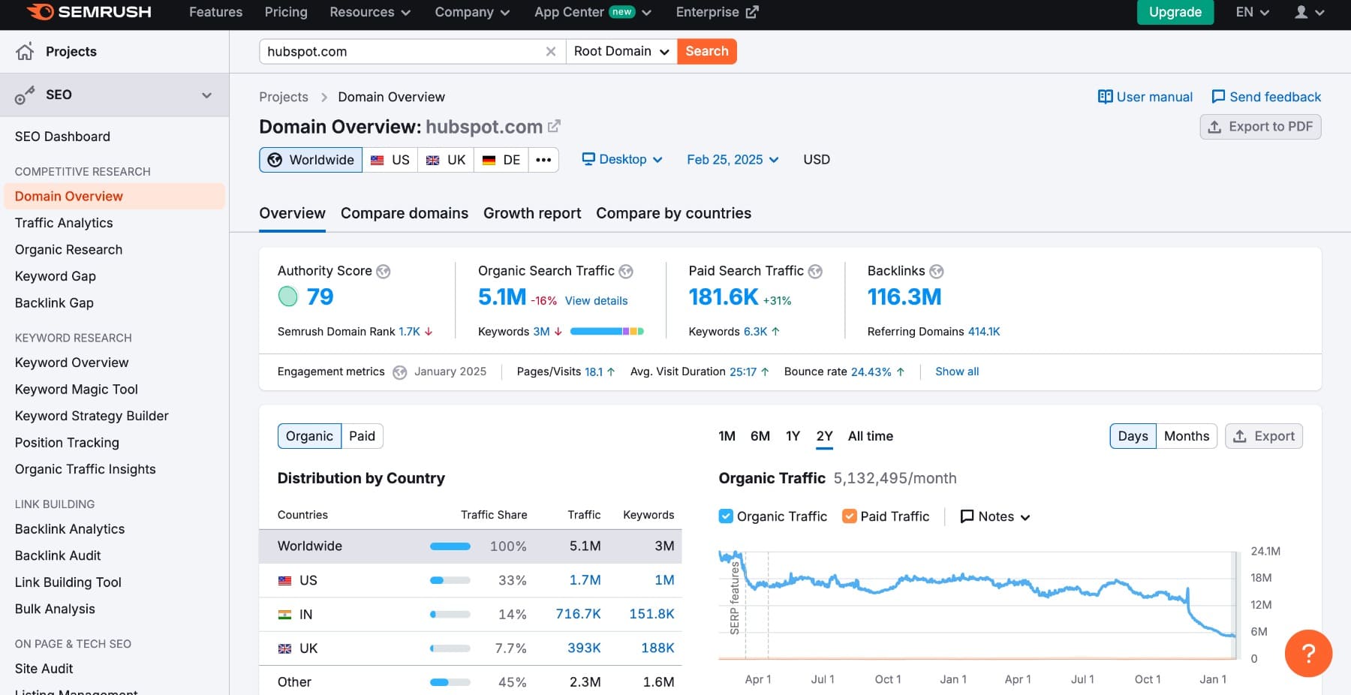Open Projects via the home icon

pos(25,51)
